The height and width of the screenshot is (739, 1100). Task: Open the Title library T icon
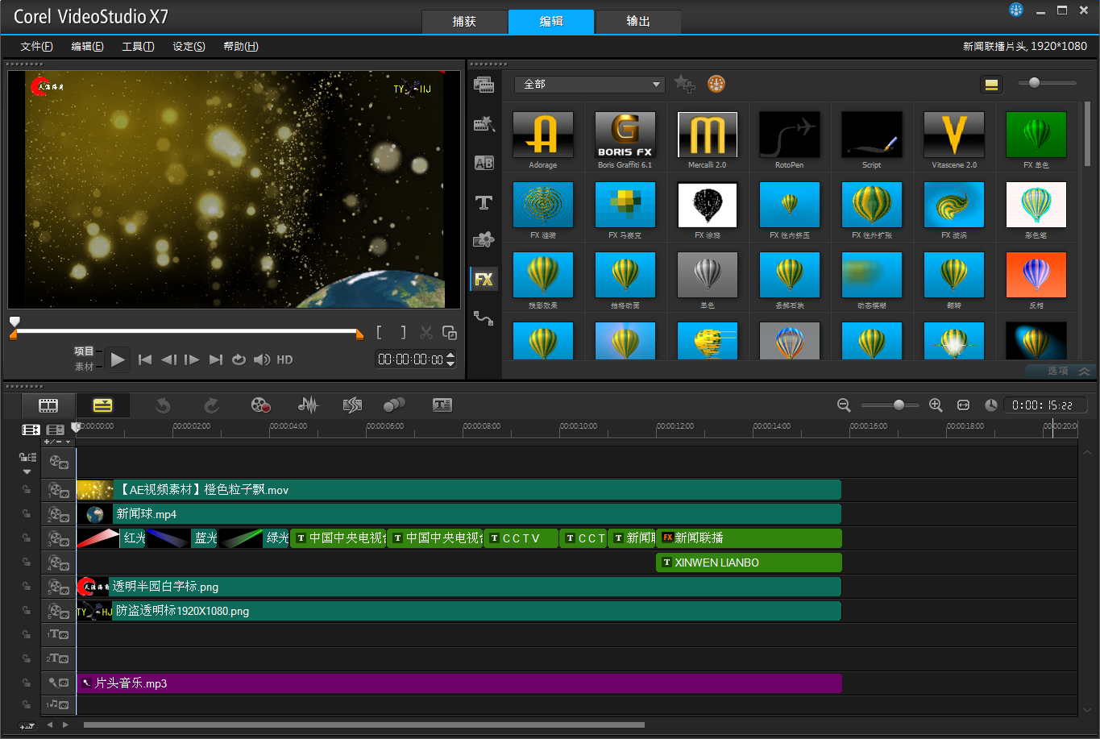pos(484,202)
